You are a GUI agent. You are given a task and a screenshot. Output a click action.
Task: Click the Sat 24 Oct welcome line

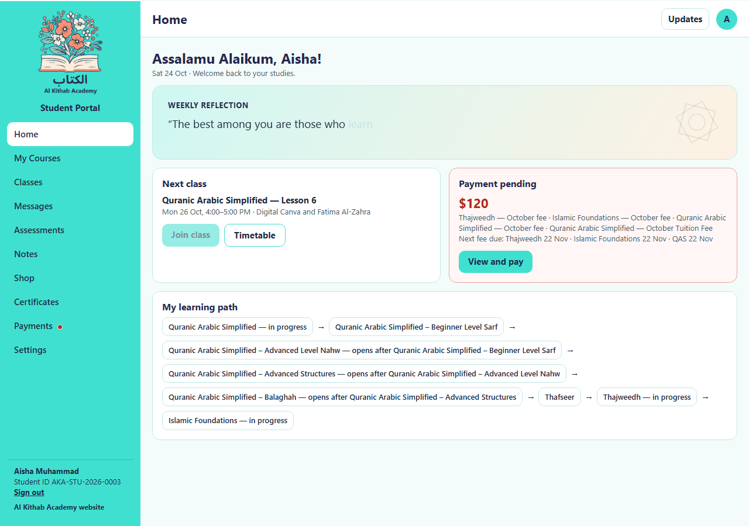pos(224,74)
